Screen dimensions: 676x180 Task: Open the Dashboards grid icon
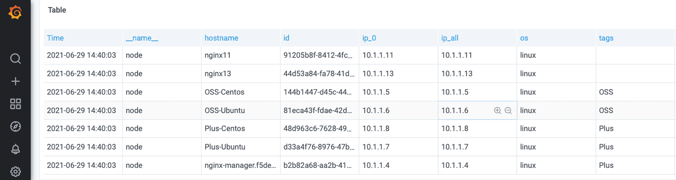[x=15, y=104]
